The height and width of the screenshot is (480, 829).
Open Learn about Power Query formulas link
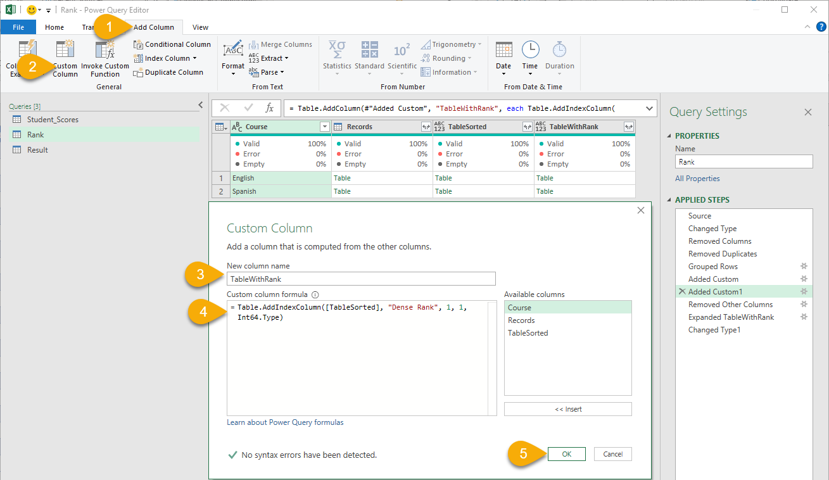[285, 422]
